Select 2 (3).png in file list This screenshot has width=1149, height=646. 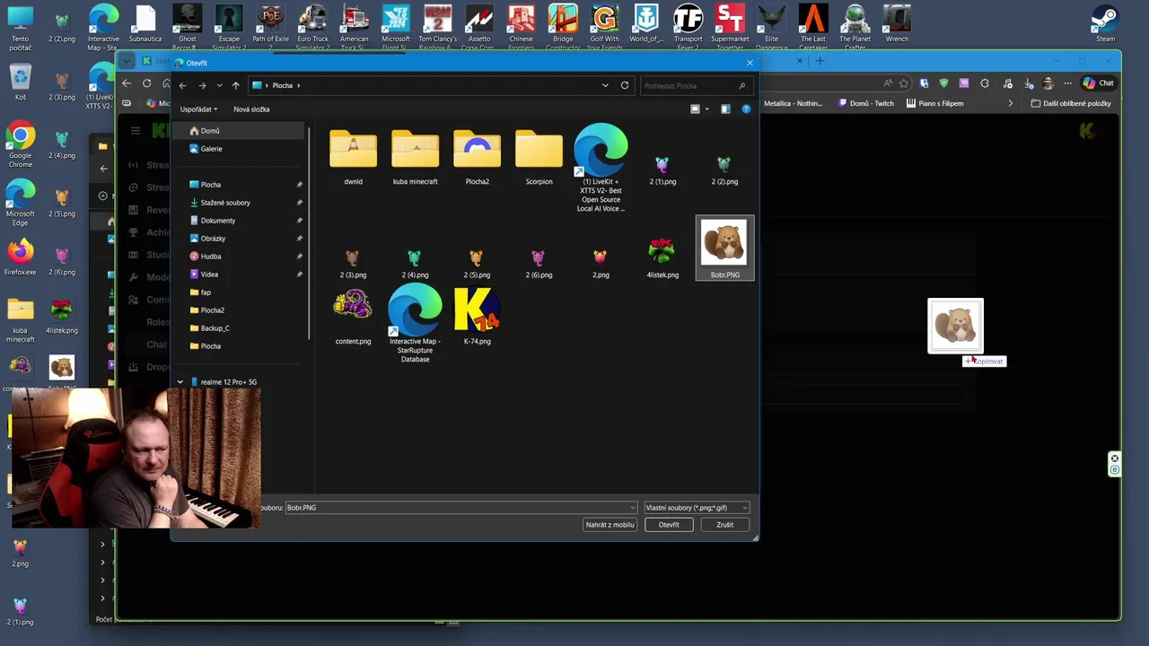(353, 264)
